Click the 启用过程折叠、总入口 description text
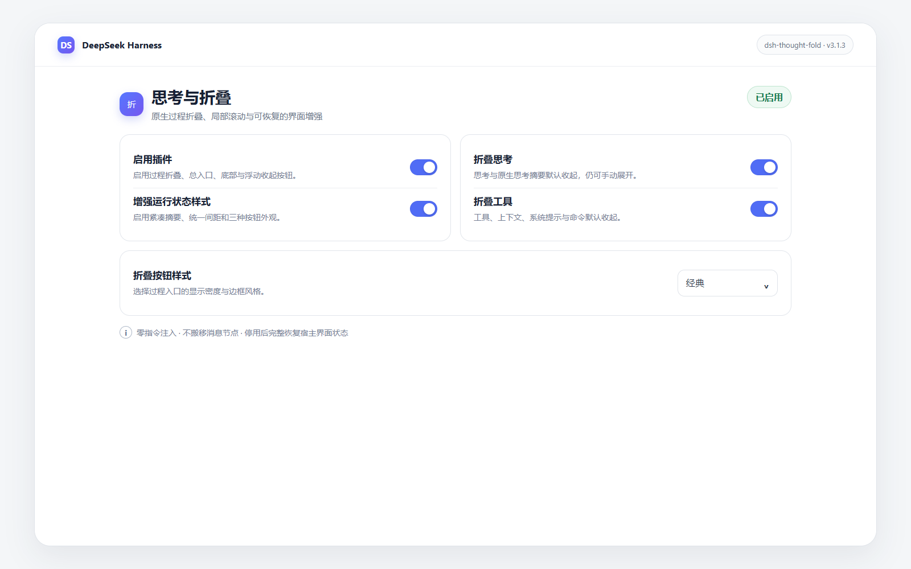The width and height of the screenshot is (911, 569). [215, 176]
